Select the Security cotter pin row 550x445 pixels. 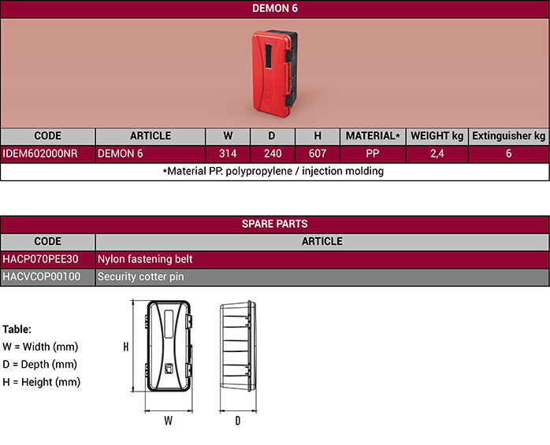(322, 277)
